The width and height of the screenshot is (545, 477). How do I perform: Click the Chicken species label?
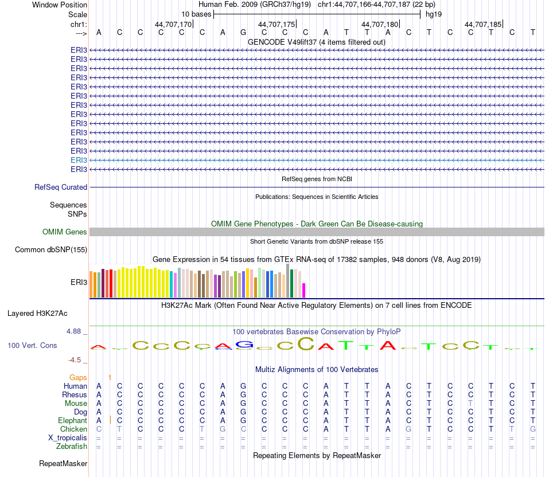tap(73, 429)
